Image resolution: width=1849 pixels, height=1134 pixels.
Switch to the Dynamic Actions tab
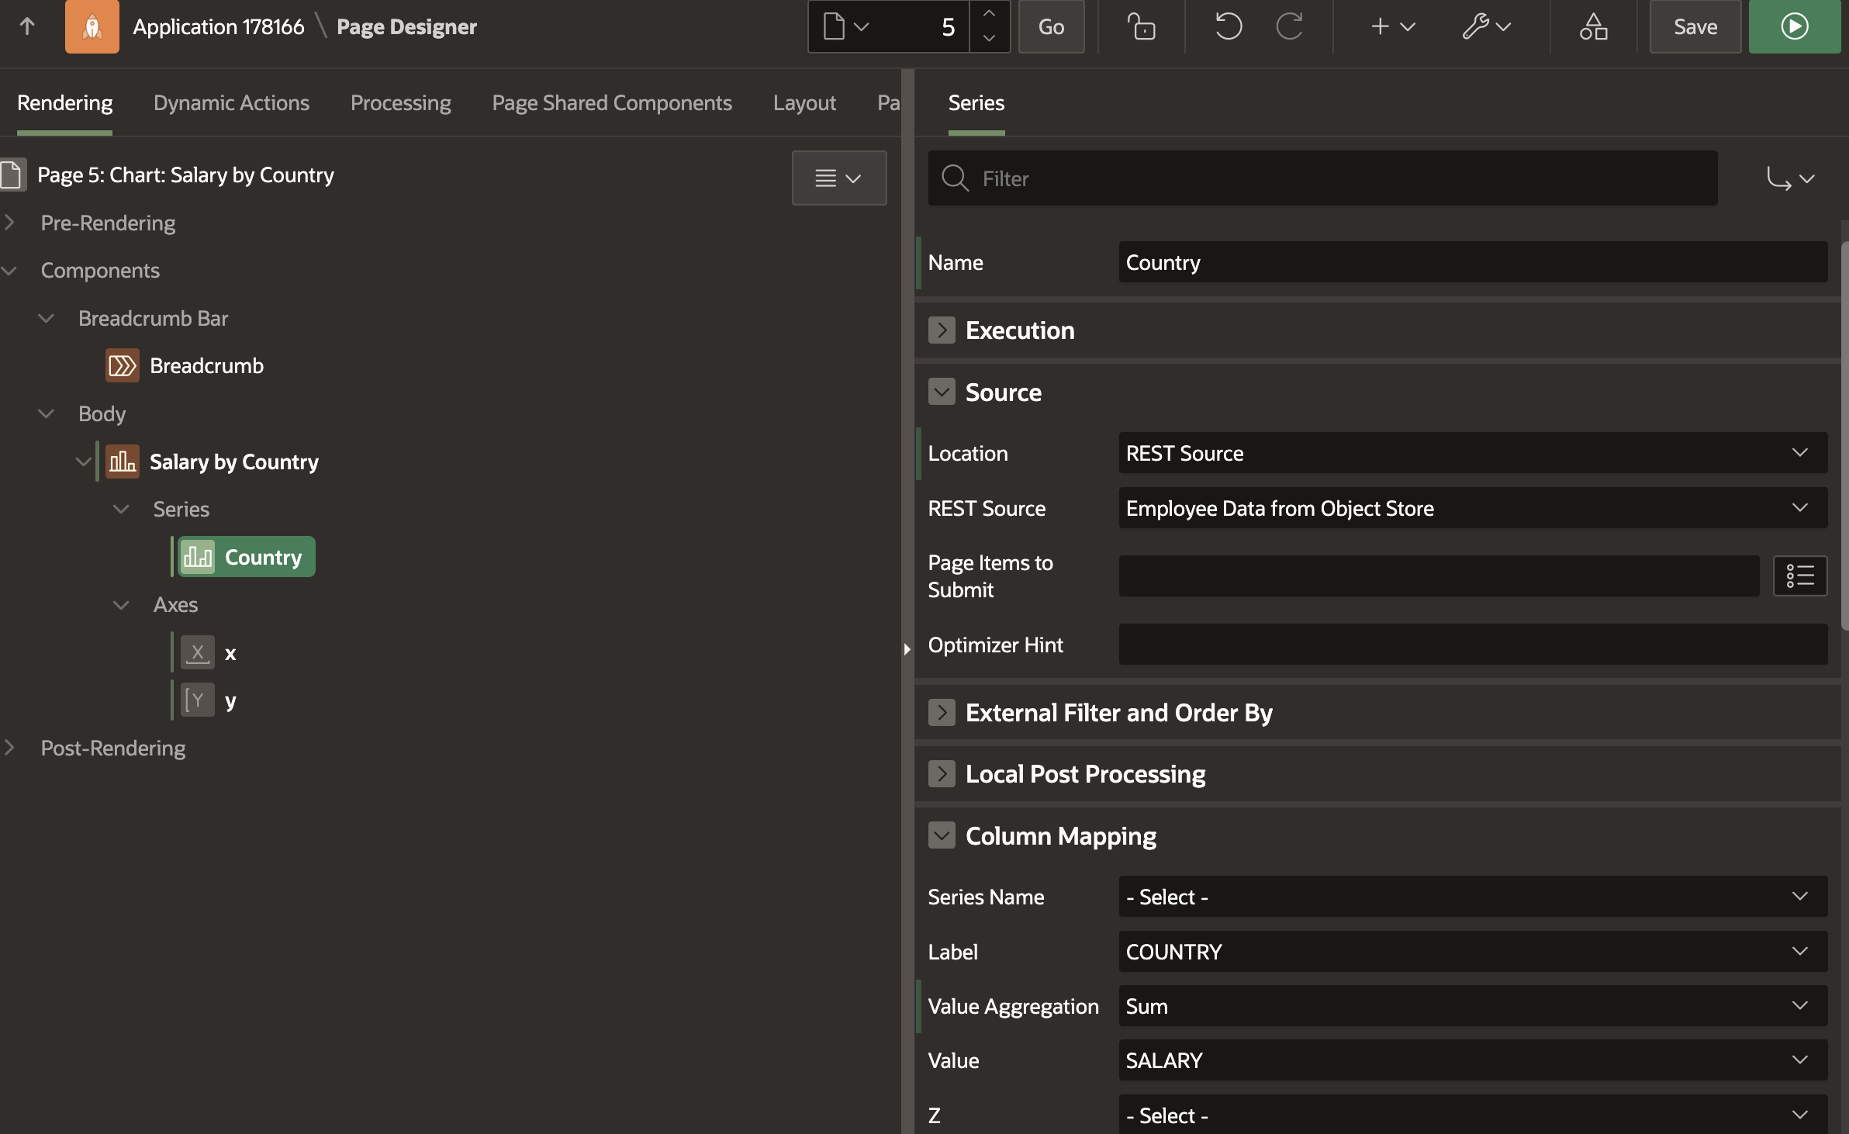click(231, 102)
